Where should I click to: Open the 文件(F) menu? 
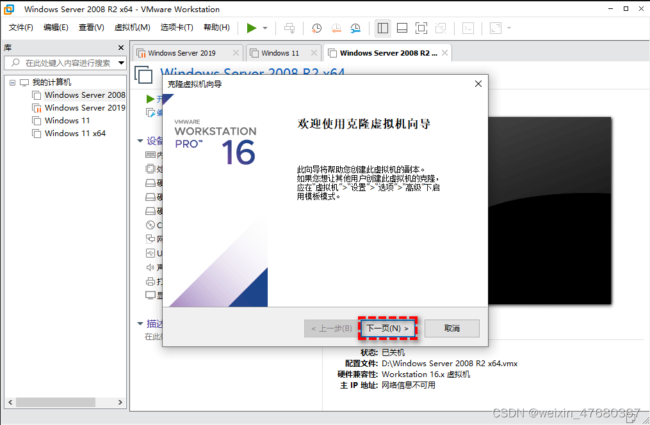(x=20, y=27)
